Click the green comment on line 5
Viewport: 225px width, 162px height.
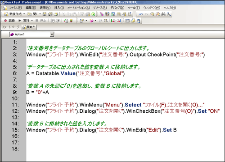click(83, 67)
